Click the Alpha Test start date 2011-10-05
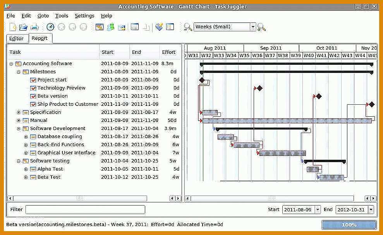This screenshot has width=383, height=235. [x=115, y=169]
